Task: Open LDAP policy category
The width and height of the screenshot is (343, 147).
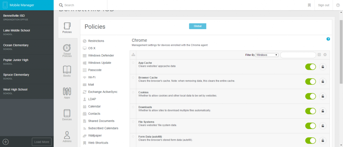Action: [x=92, y=99]
